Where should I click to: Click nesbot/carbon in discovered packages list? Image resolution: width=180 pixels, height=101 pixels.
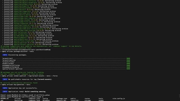click(8, 64)
